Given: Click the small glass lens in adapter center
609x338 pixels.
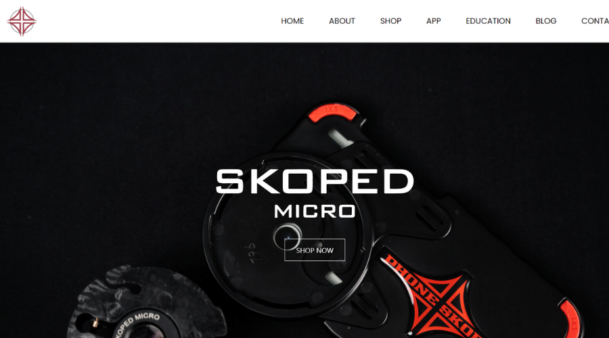Looking at the screenshot, I should click(287, 236).
